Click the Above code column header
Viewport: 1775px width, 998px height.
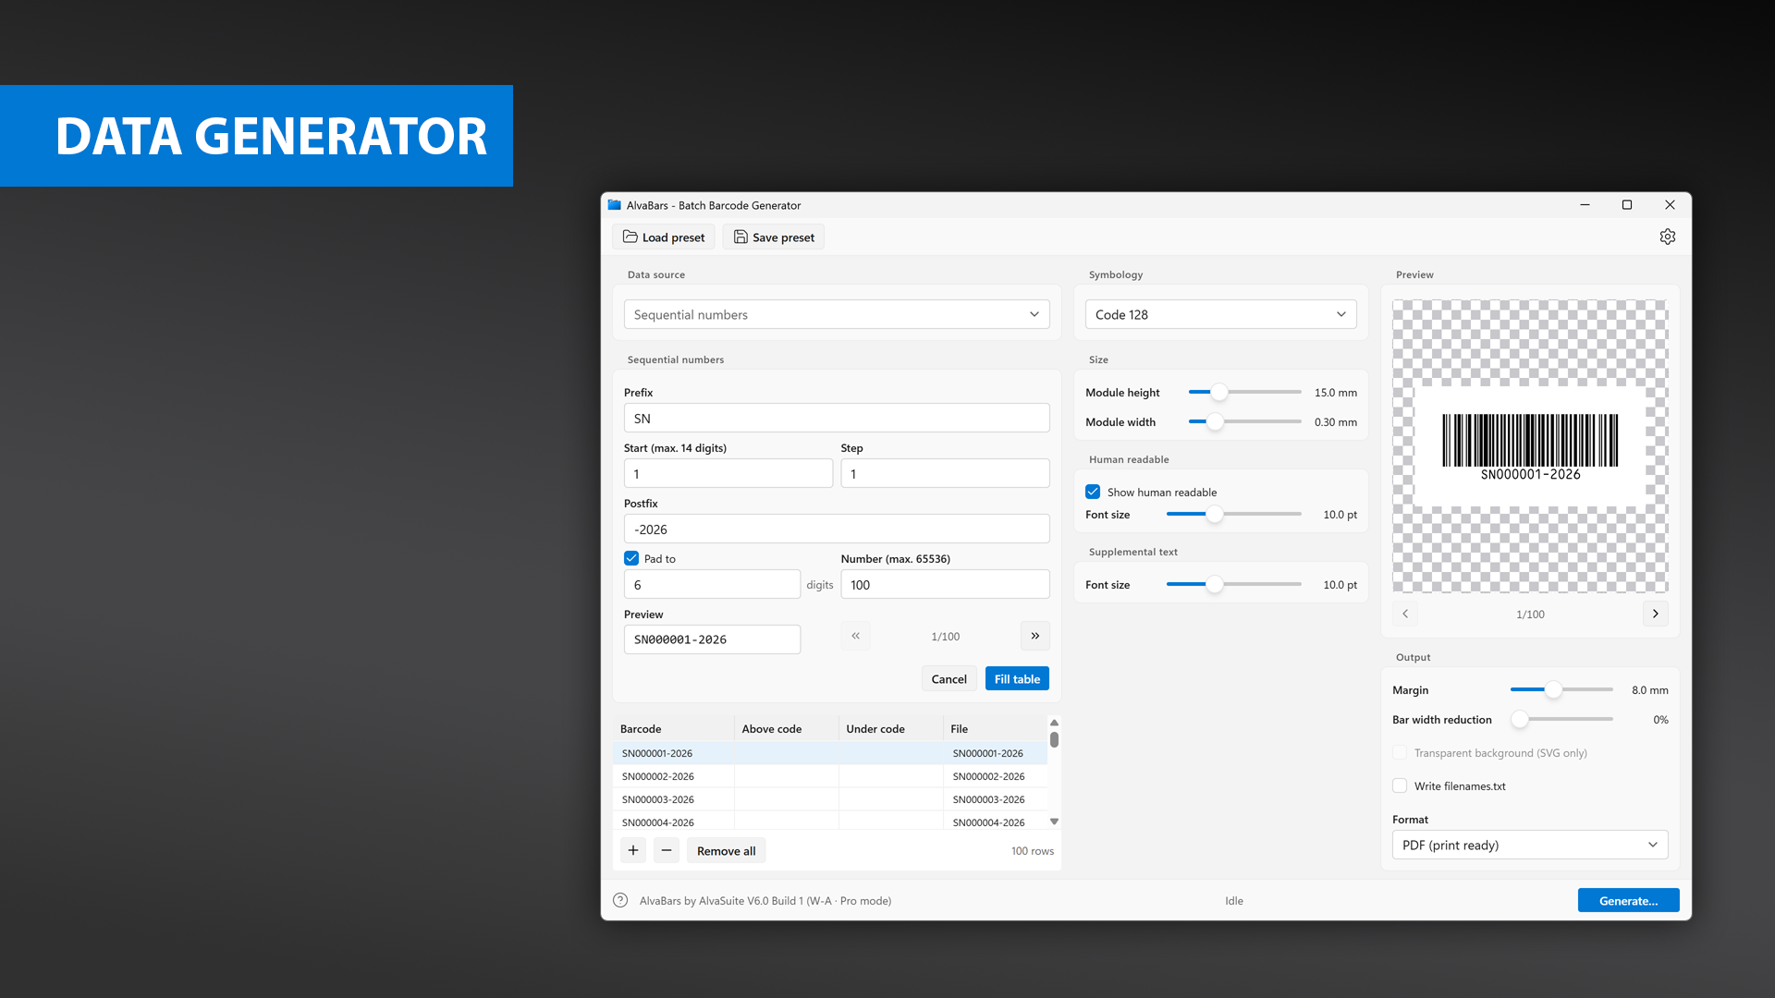(x=787, y=729)
